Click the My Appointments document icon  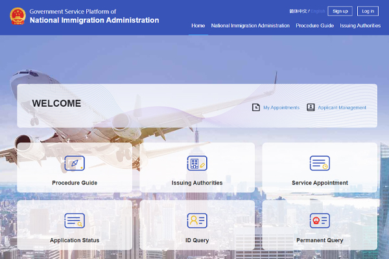(256, 107)
